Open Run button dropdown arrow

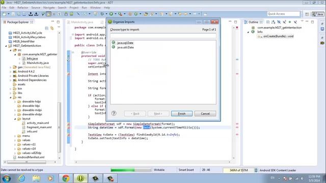tap(116, 14)
